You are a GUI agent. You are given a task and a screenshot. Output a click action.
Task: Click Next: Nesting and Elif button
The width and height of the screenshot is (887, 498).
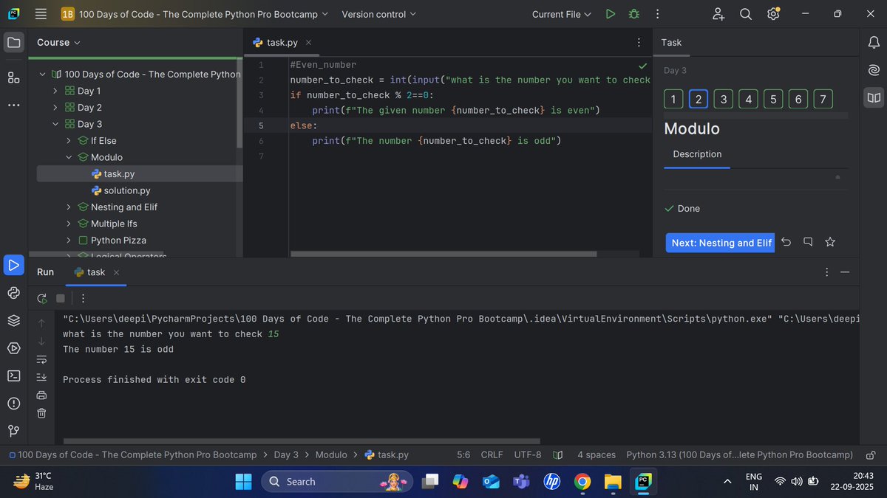click(x=721, y=243)
